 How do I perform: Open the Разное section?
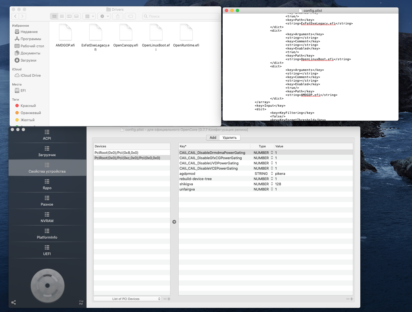47,201
